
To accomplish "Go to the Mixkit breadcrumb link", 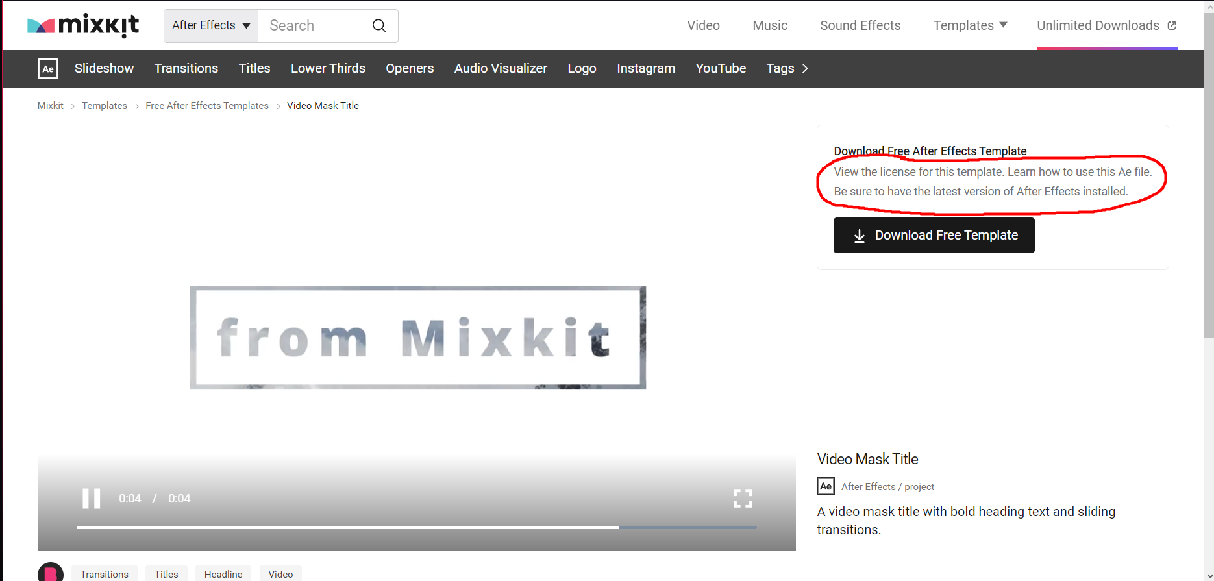I will (51, 106).
